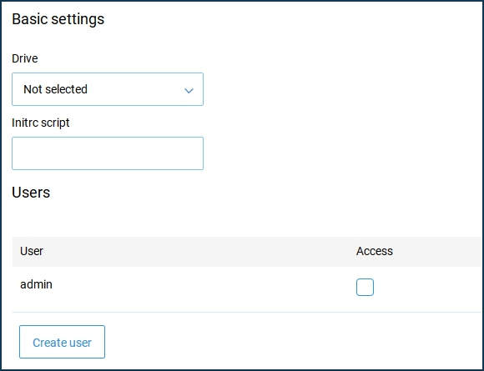Image resolution: width=484 pixels, height=371 pixels.
Task: Click the users table header row
Action: tap(247, 251)
